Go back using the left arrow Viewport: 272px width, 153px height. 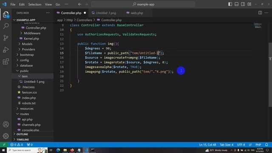tap(79, 4)
